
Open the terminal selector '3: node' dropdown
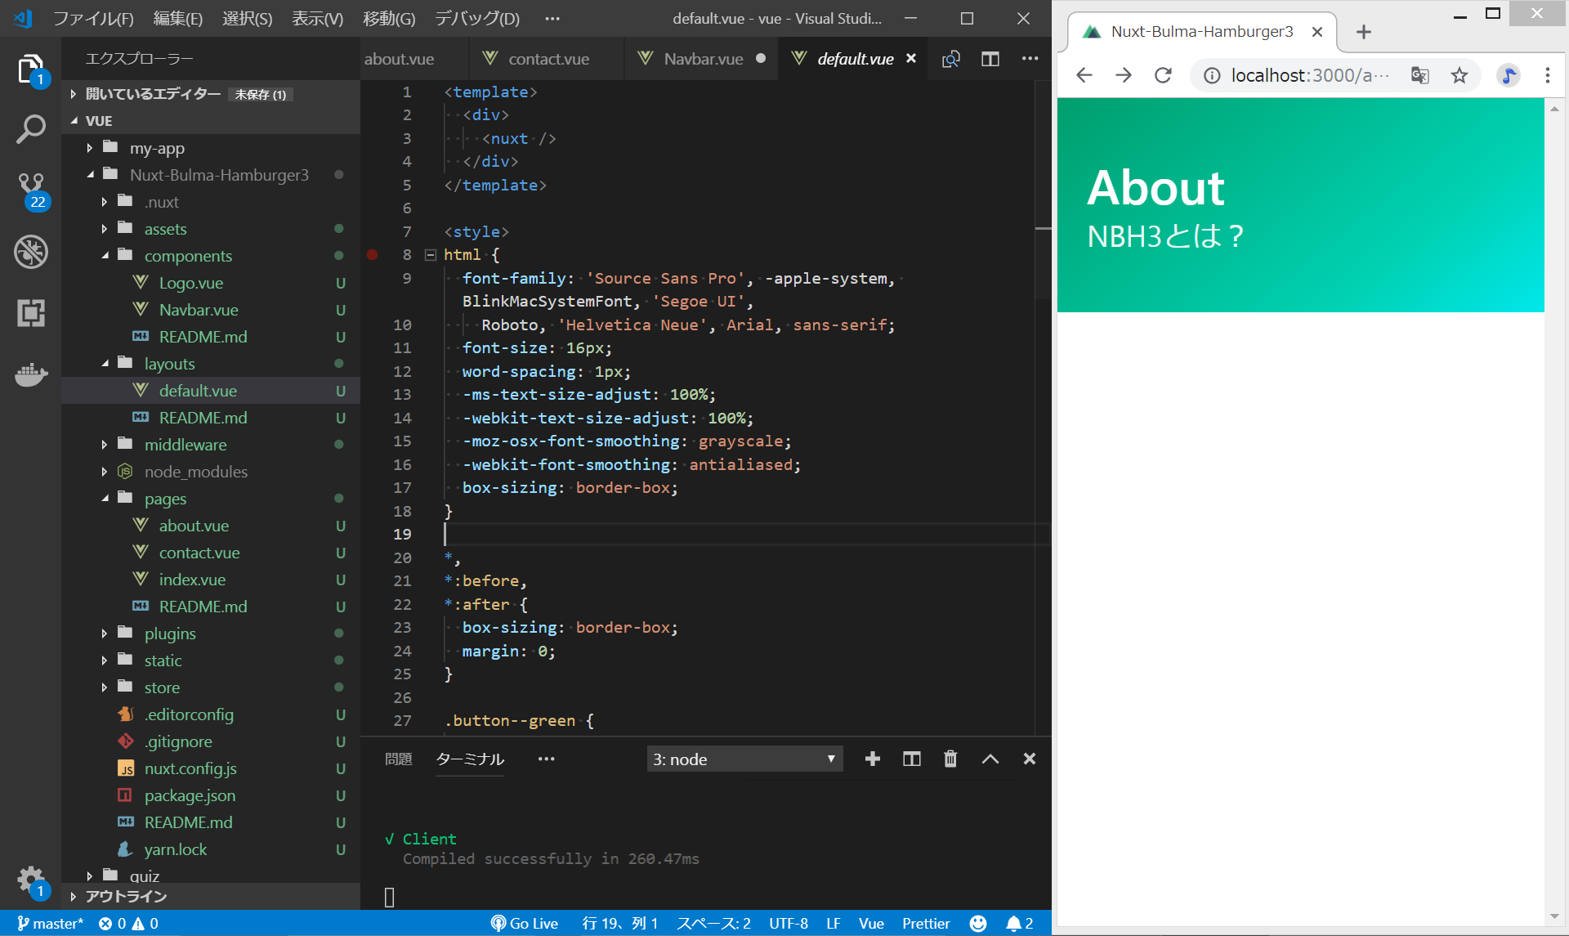click(744, 759)
